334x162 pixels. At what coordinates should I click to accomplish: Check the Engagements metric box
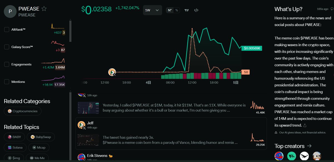[7, 64]
